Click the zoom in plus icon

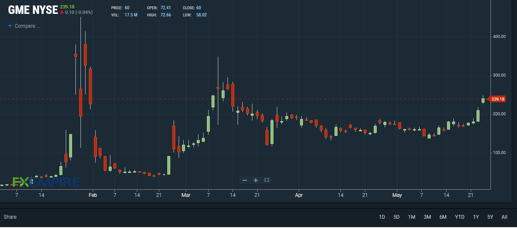255,180
